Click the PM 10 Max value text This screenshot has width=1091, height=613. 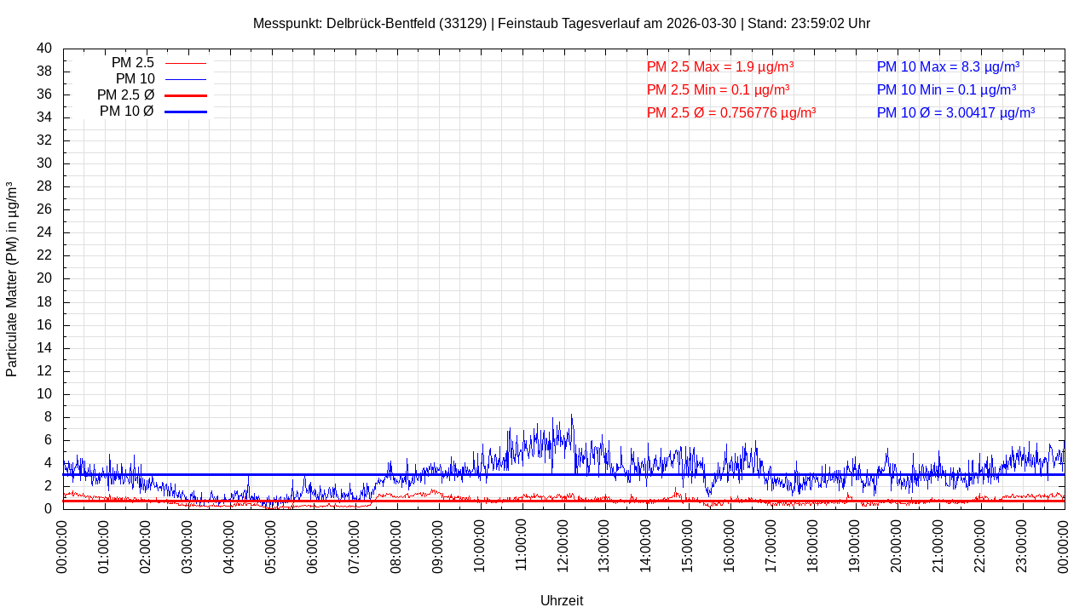(x=948, y=66)
